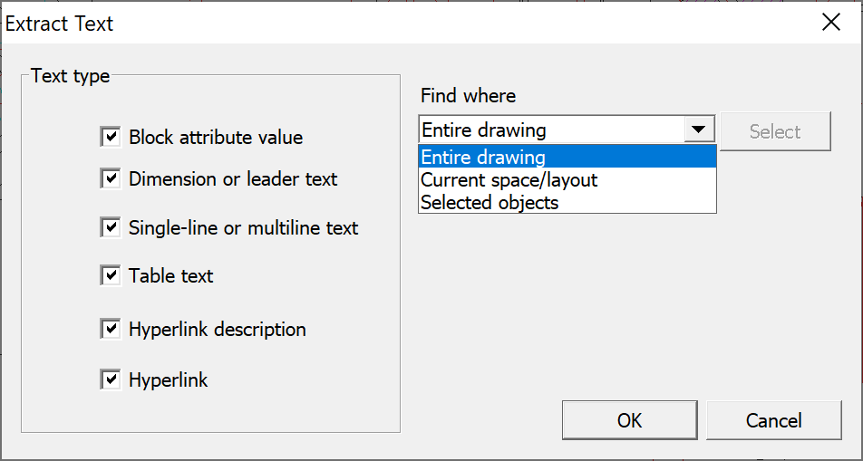
Task: Close the dialog using the X icon
Action: pyautogui.click(x=830, y=23)
